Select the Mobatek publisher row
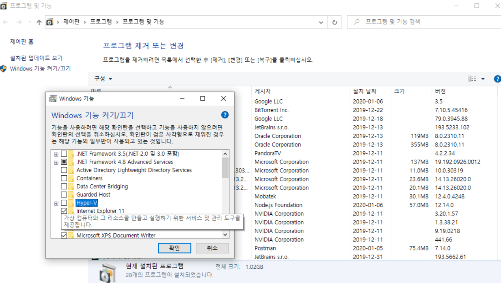Viewport: 501px width, 283px height. click(x=265, y=196)
